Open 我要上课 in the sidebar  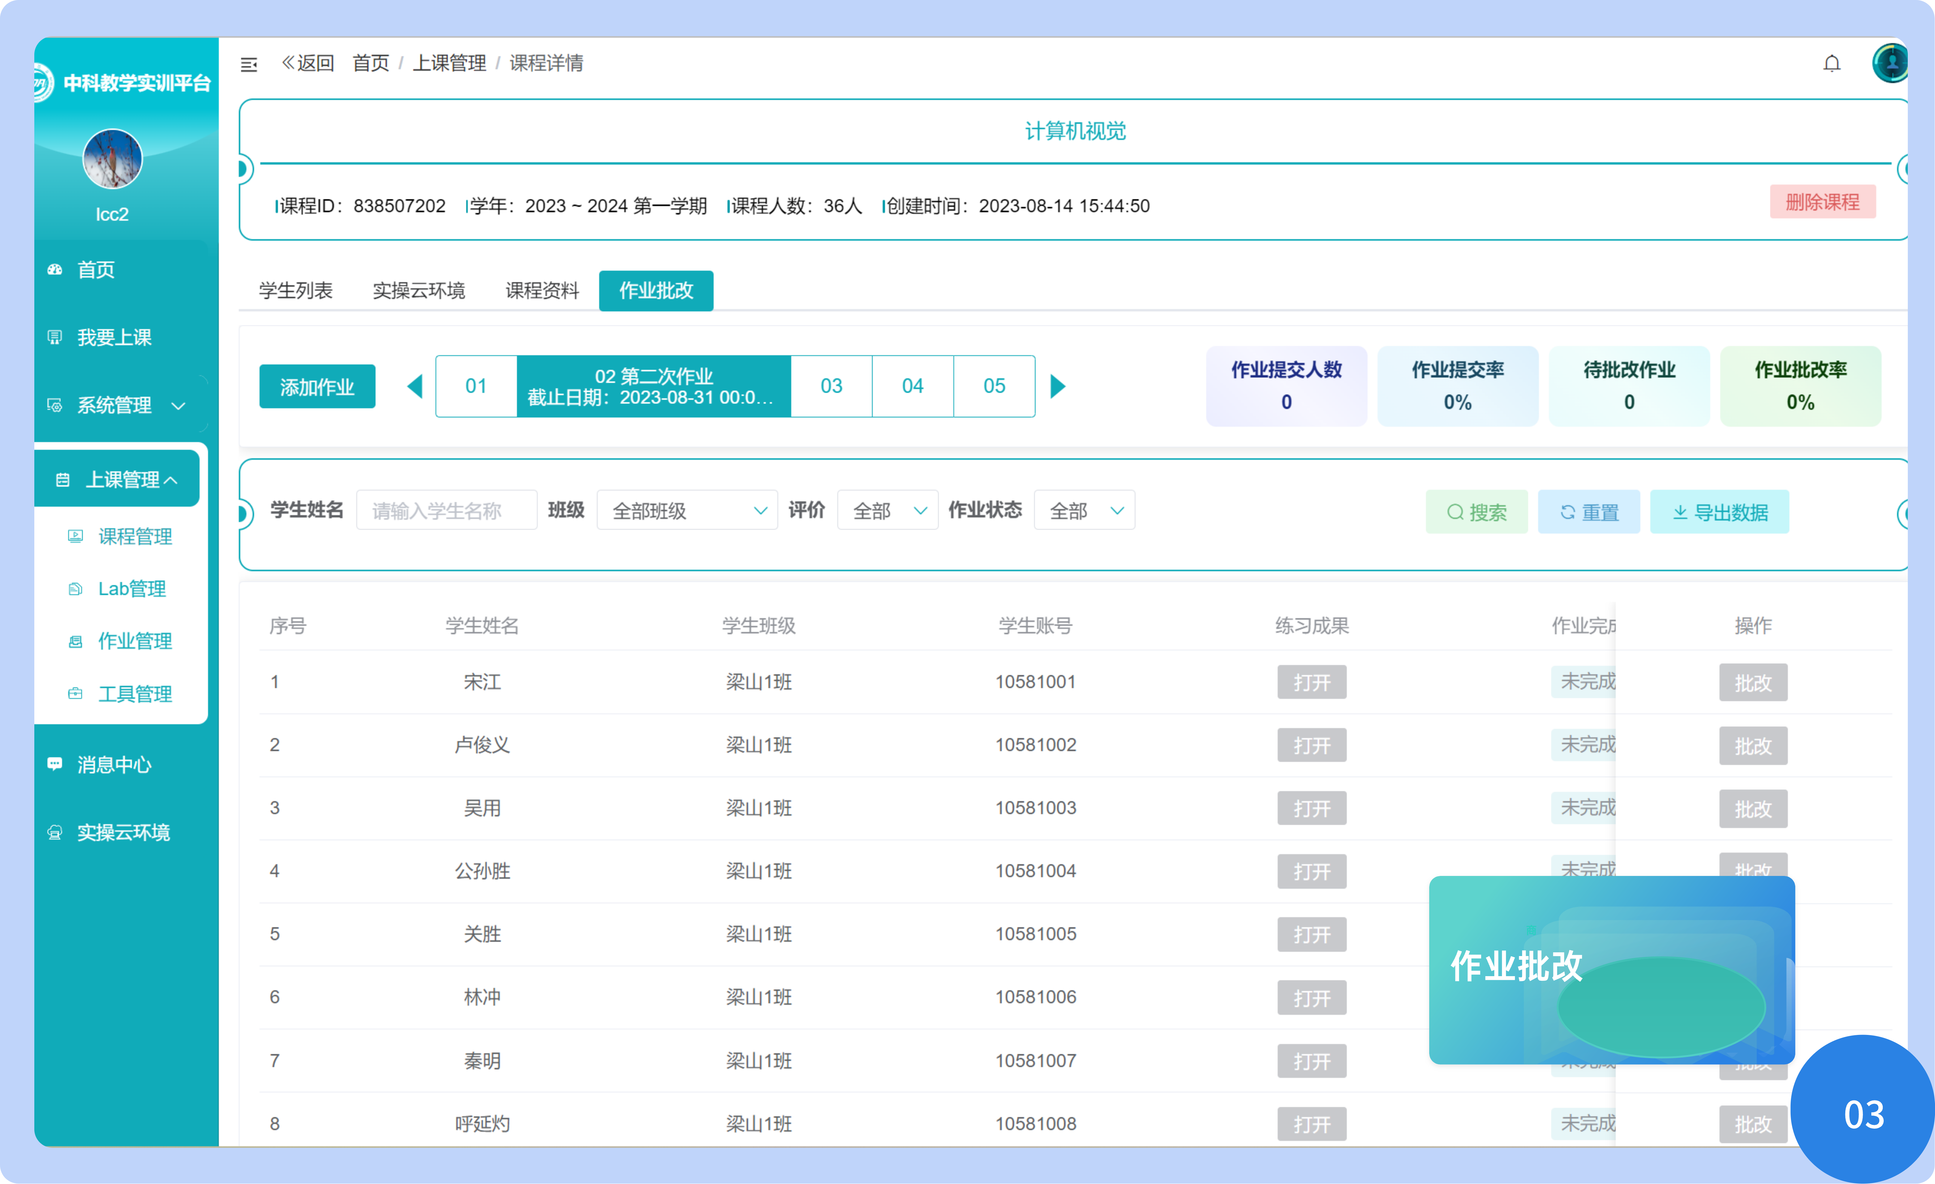(x=114, y=337)
